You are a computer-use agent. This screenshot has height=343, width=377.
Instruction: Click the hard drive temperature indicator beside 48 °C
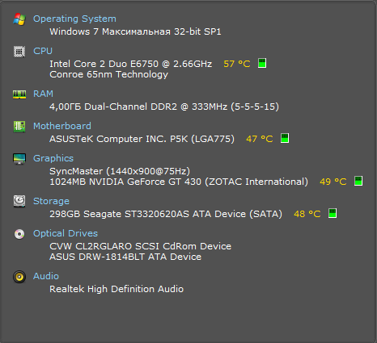pyautogui.click(x=333, y=213)
